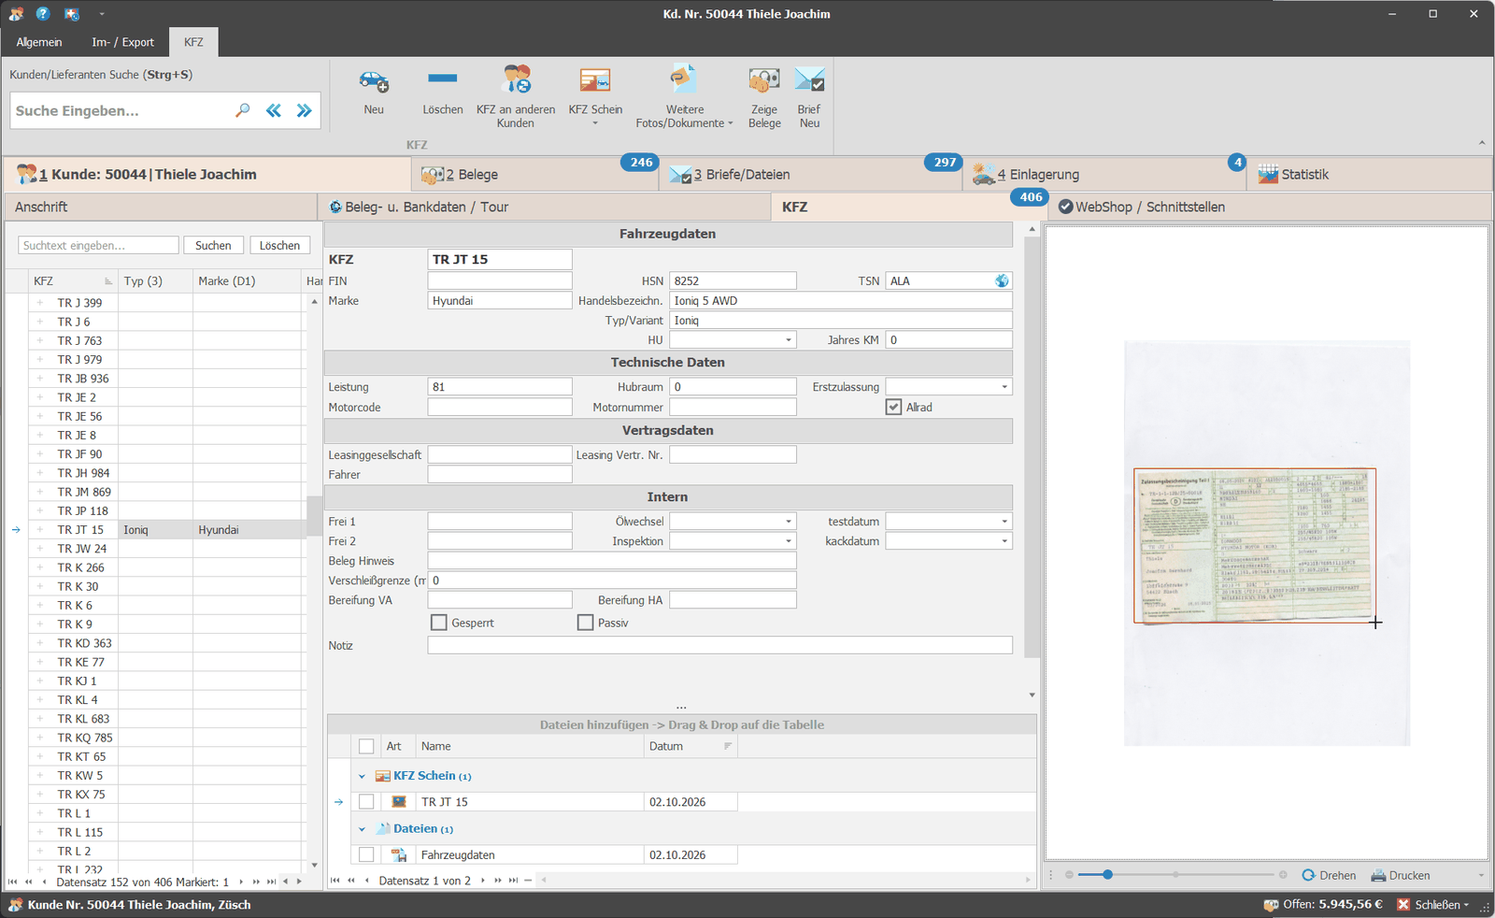Go to previous customer with double-left arrows
Image resolution: width=1495 pixels, height=918 pixels.
pyautogui.click(x=274, y=110)
